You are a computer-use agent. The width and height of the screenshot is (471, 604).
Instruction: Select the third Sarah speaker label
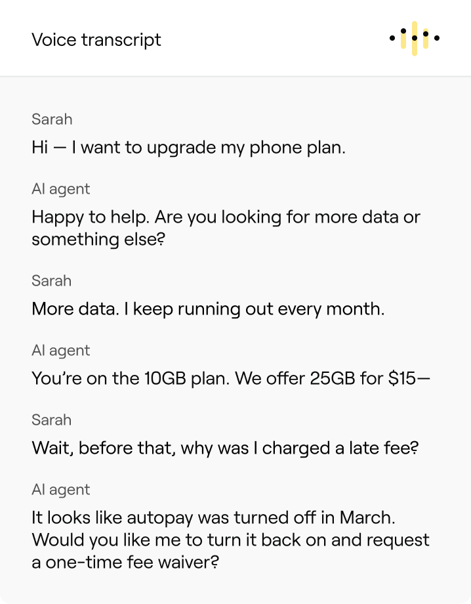pos(52,420)
